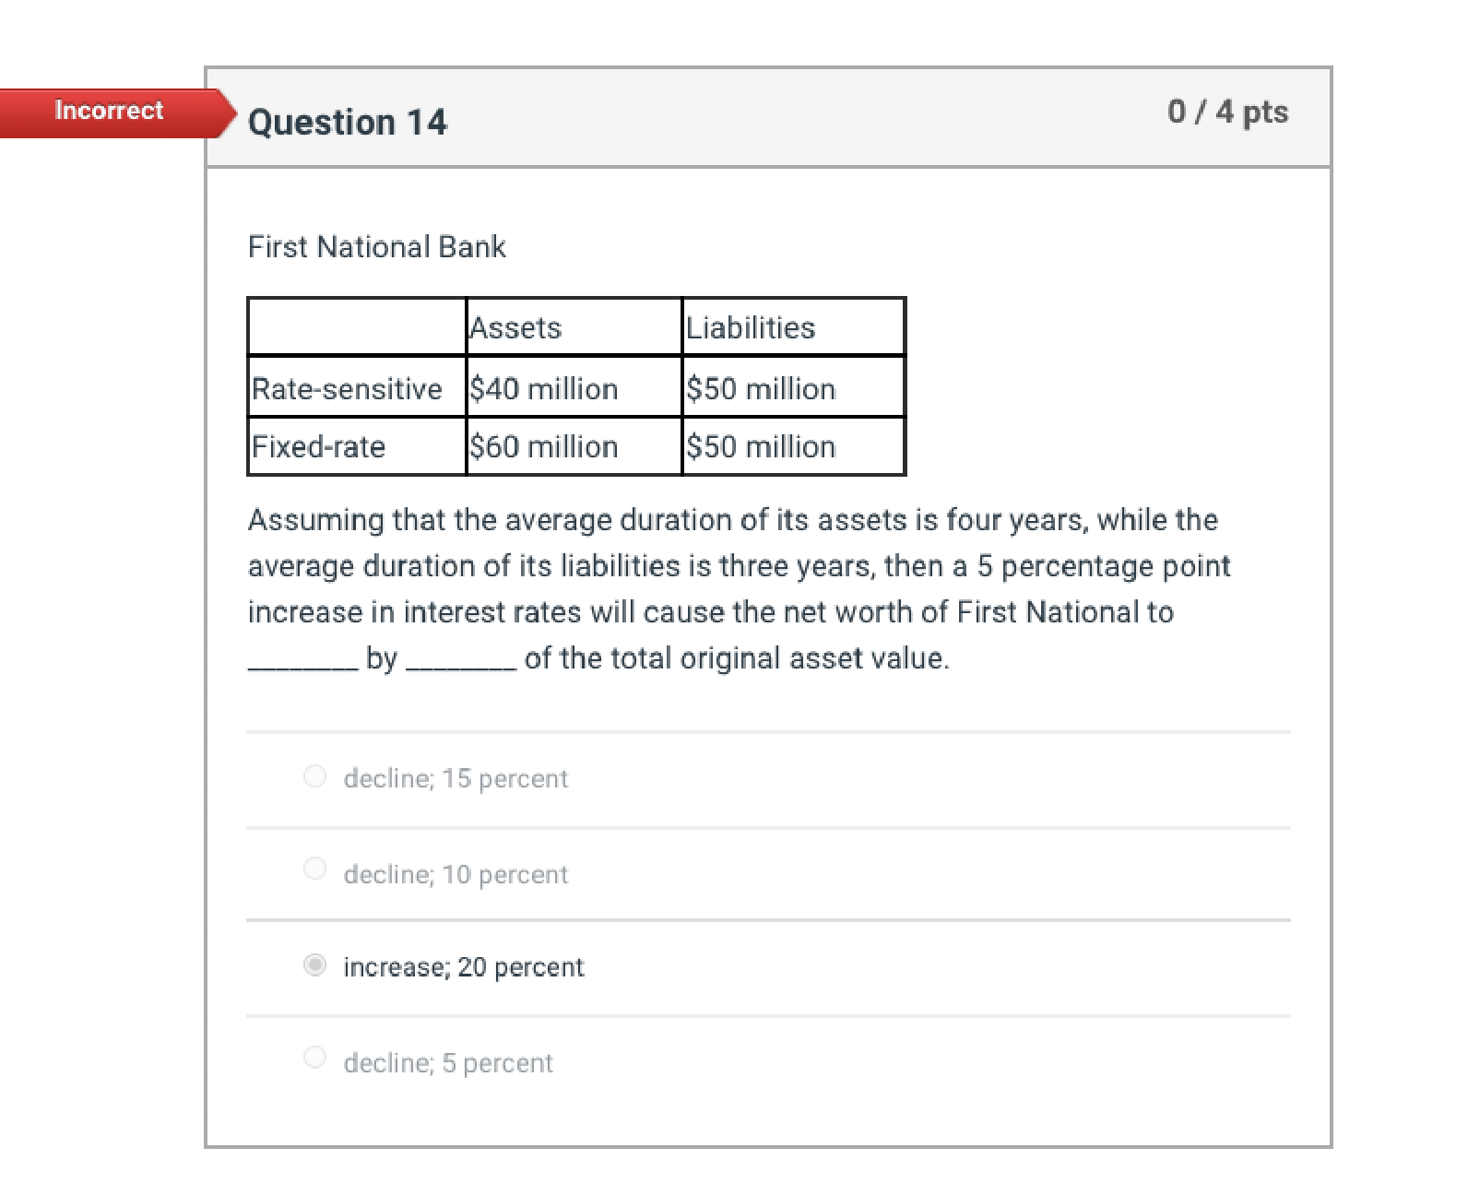
Task: Select the 'decline; 15 percent' radio button
Action: coord(314,777)
